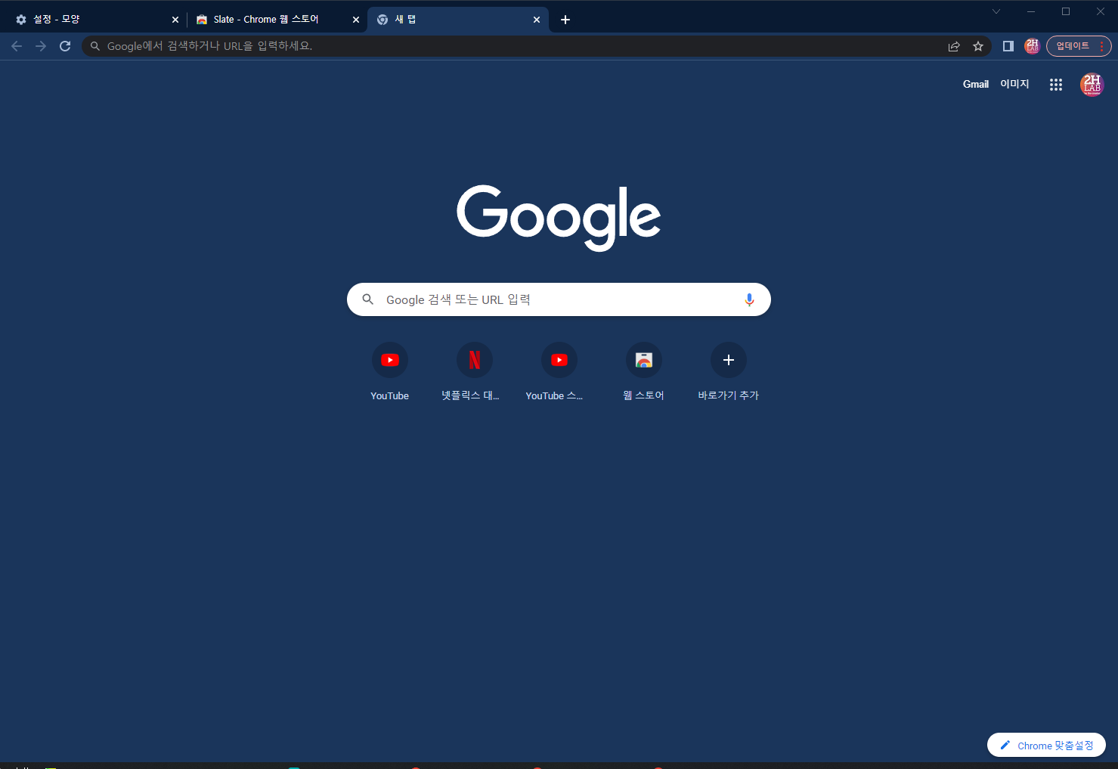Open the side panel icon

[1008, 46]
